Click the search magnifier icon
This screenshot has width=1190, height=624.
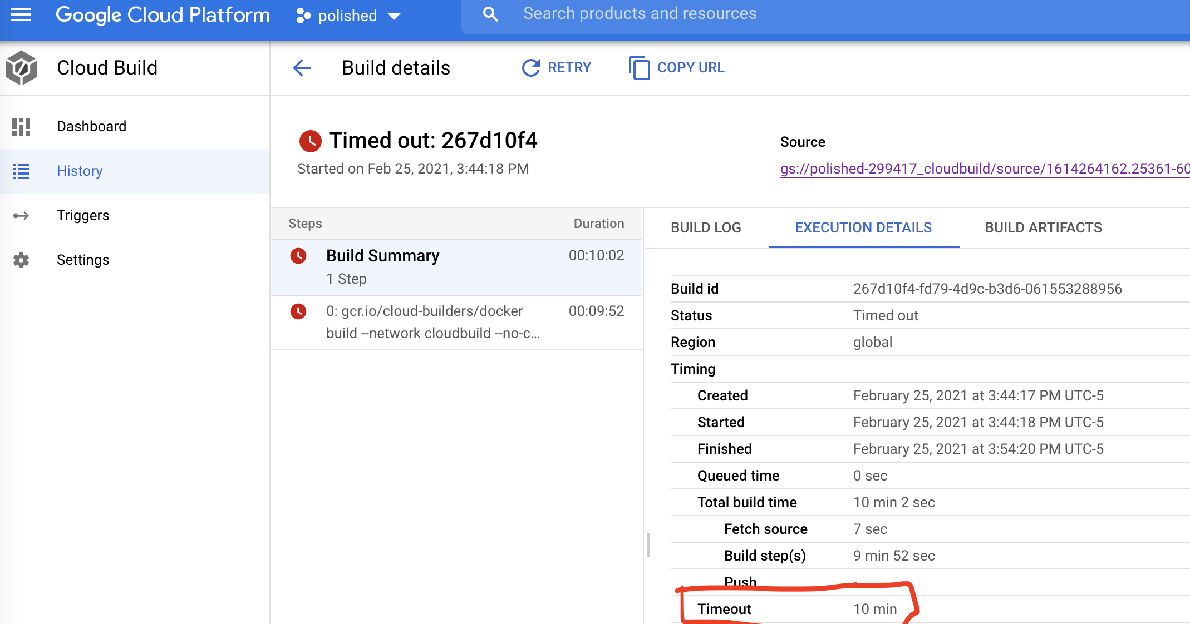[x=490, y=14]
